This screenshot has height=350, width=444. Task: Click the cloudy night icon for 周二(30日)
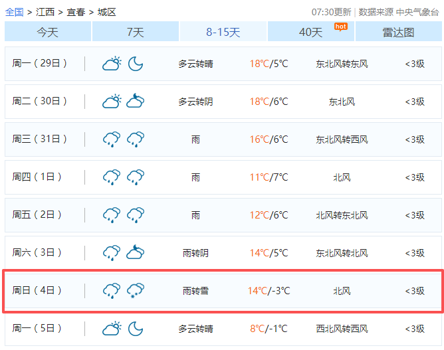pyautogui.click(x=136, y=102)
